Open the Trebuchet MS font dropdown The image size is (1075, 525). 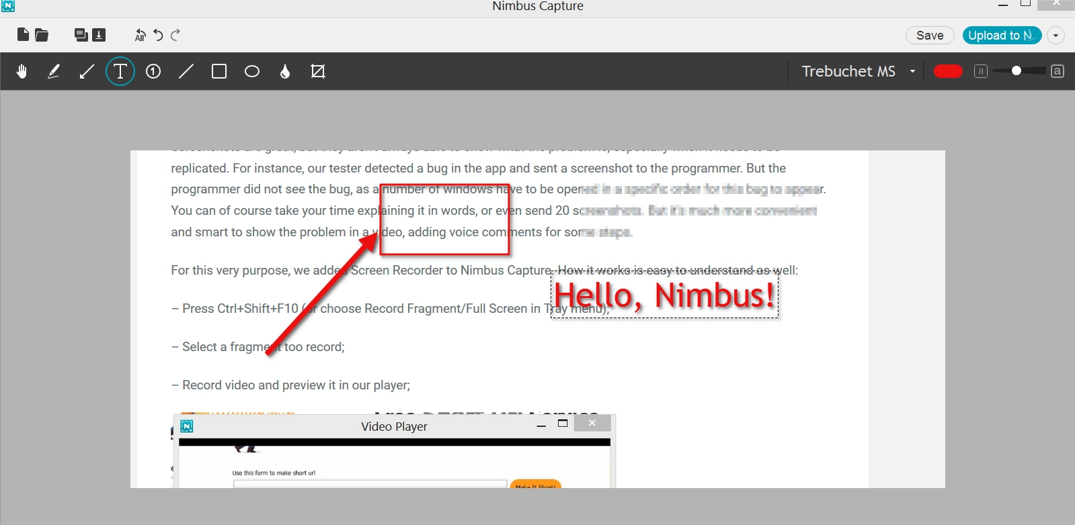pos(859,71)
